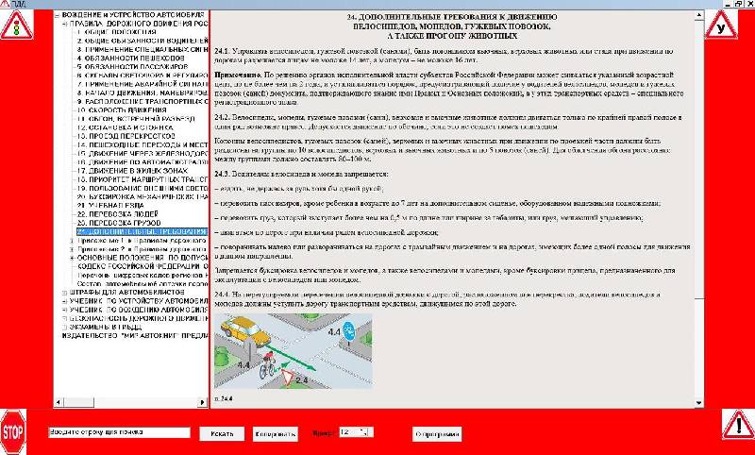This screenshot has width=755, height=455.
Task: Select chapter 13. ПРОЕЗД ПЕРЕКРЕСТКОВ
Action: tap(126, 136)
